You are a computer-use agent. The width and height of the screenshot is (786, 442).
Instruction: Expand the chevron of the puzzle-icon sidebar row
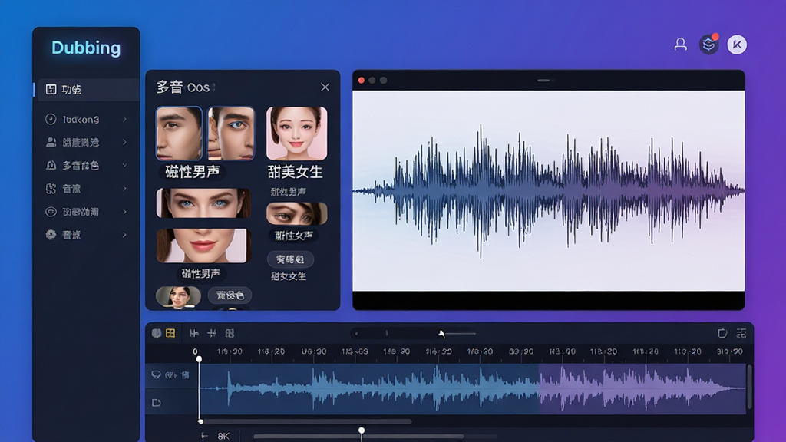pos(124,189)
